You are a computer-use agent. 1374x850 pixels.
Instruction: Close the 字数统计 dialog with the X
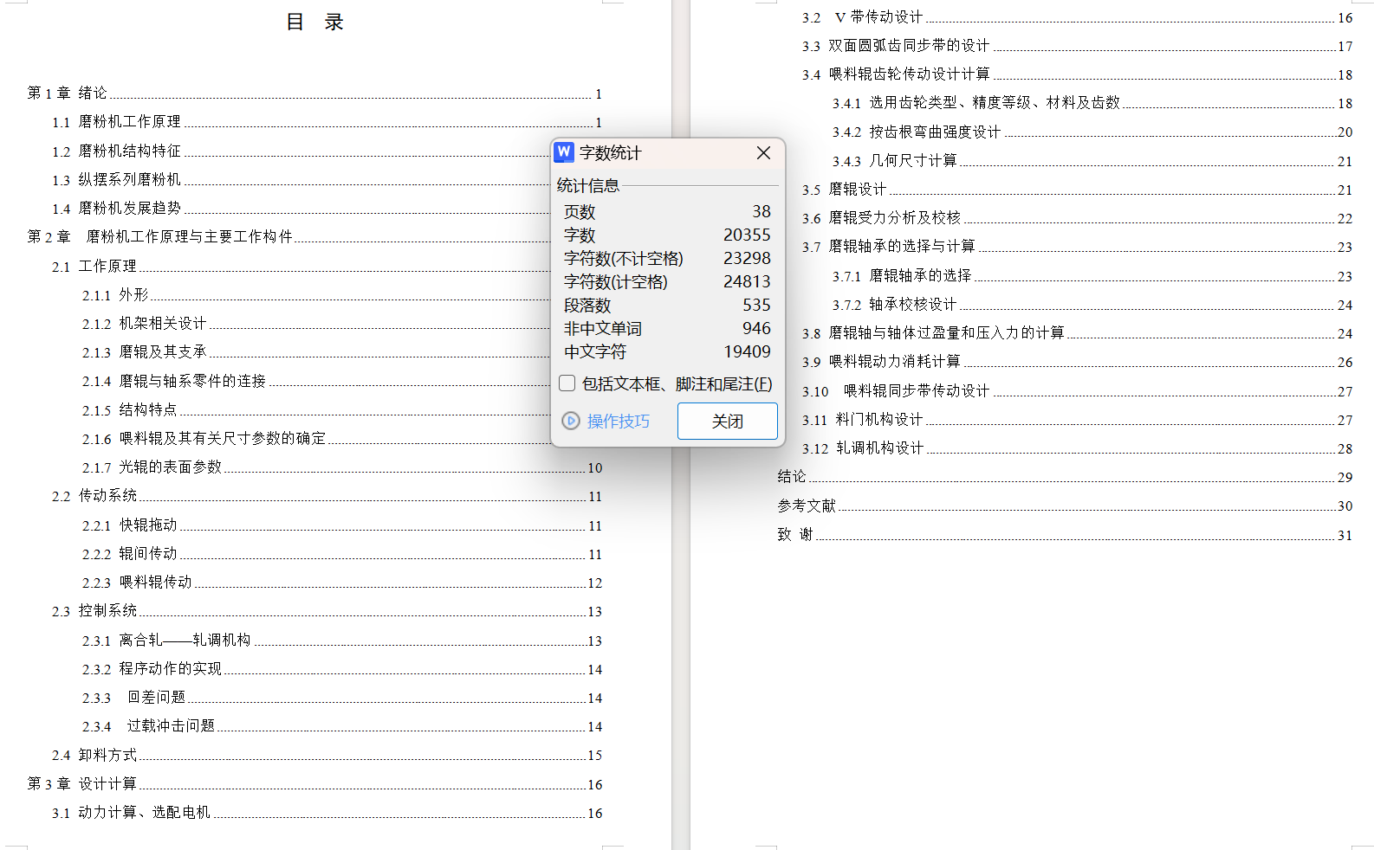tap(763, 152)
